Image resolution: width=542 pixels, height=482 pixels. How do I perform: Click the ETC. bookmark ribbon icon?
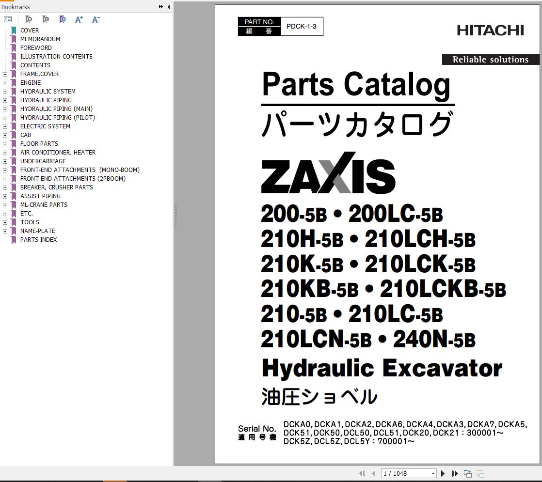[x=14, y=214]
